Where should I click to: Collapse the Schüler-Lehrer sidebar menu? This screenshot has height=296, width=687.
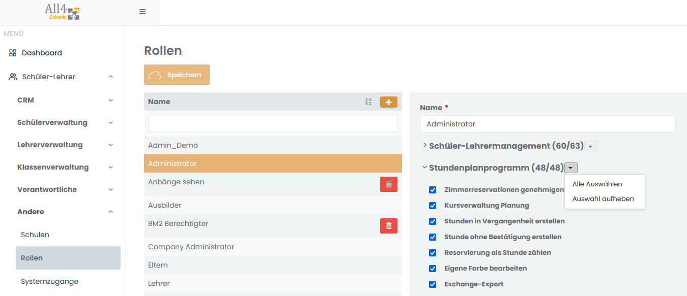(111, 77)
